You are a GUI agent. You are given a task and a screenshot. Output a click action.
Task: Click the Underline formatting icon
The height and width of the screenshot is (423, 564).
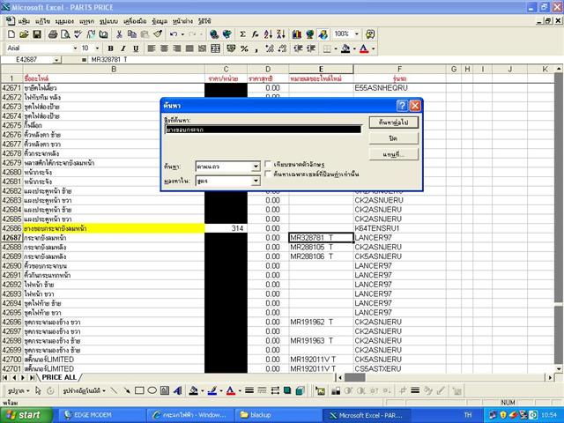135,48
